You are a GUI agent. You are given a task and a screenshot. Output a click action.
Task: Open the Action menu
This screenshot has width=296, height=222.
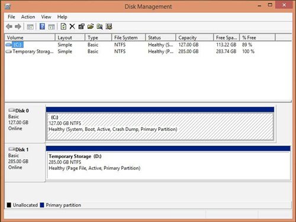point(28,17)
